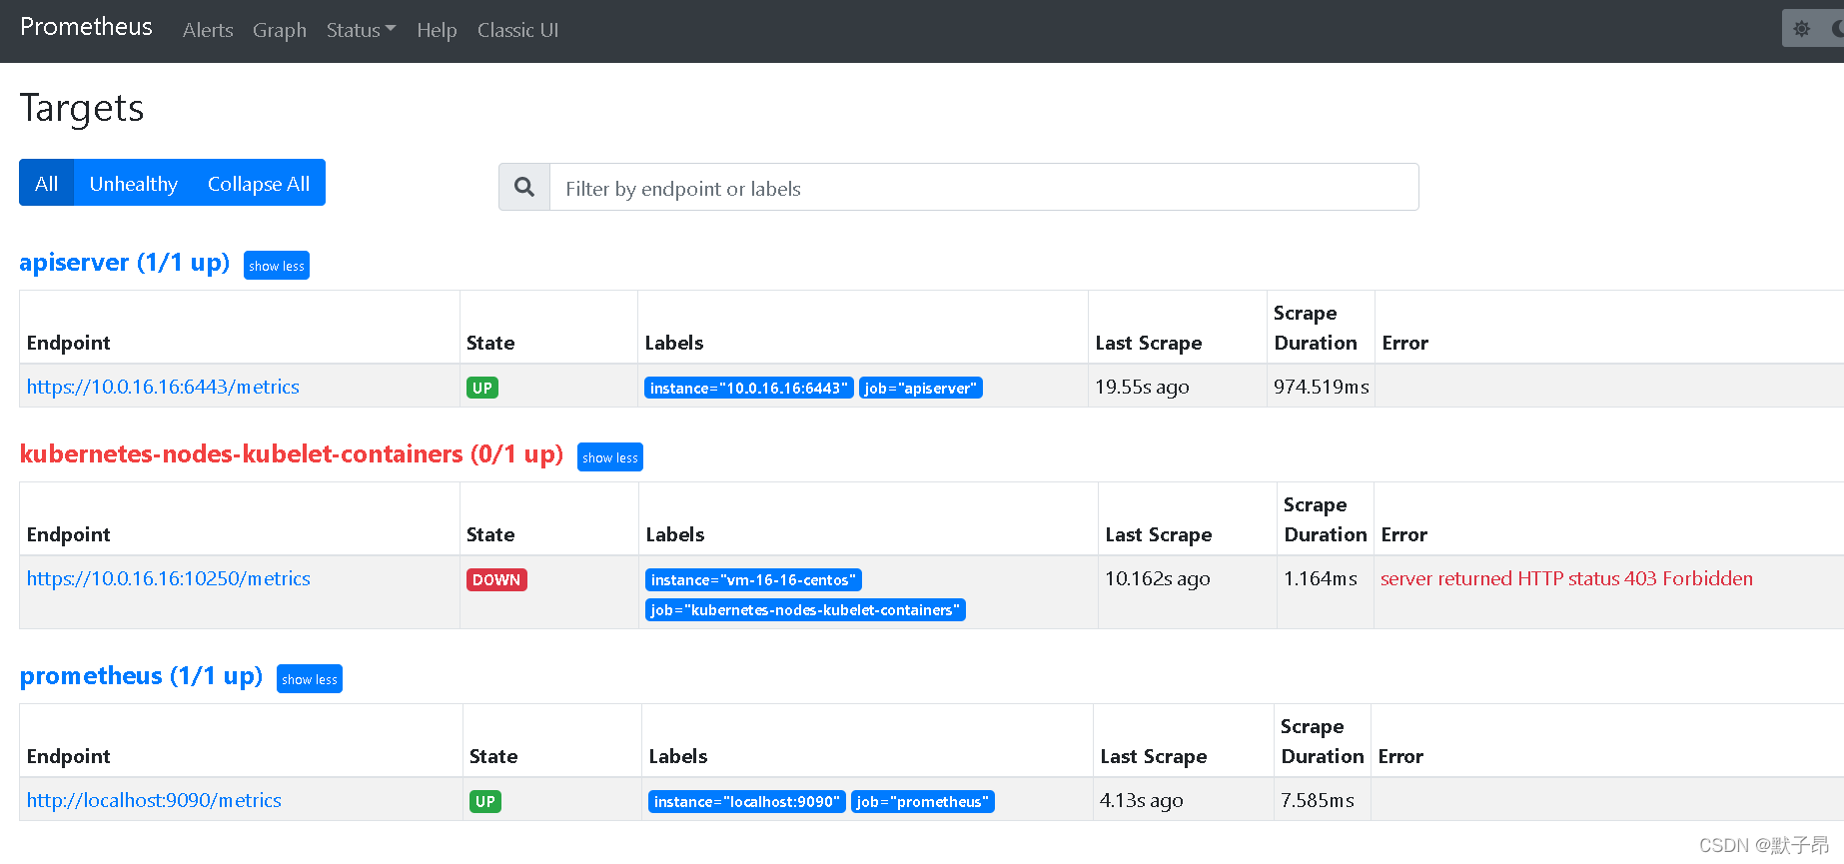This screenshot has height=864, width=1844.
Task: Click Collapse All button
Action: pyautogui.click(x=259, y=183)
